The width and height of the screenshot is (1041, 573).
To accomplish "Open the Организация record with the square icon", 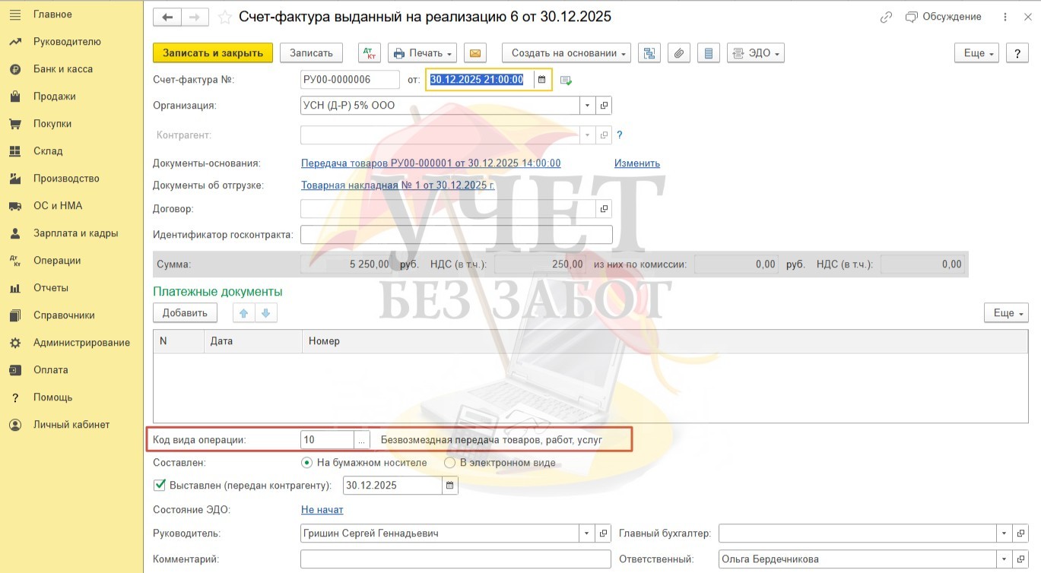I will coord(605,106).
